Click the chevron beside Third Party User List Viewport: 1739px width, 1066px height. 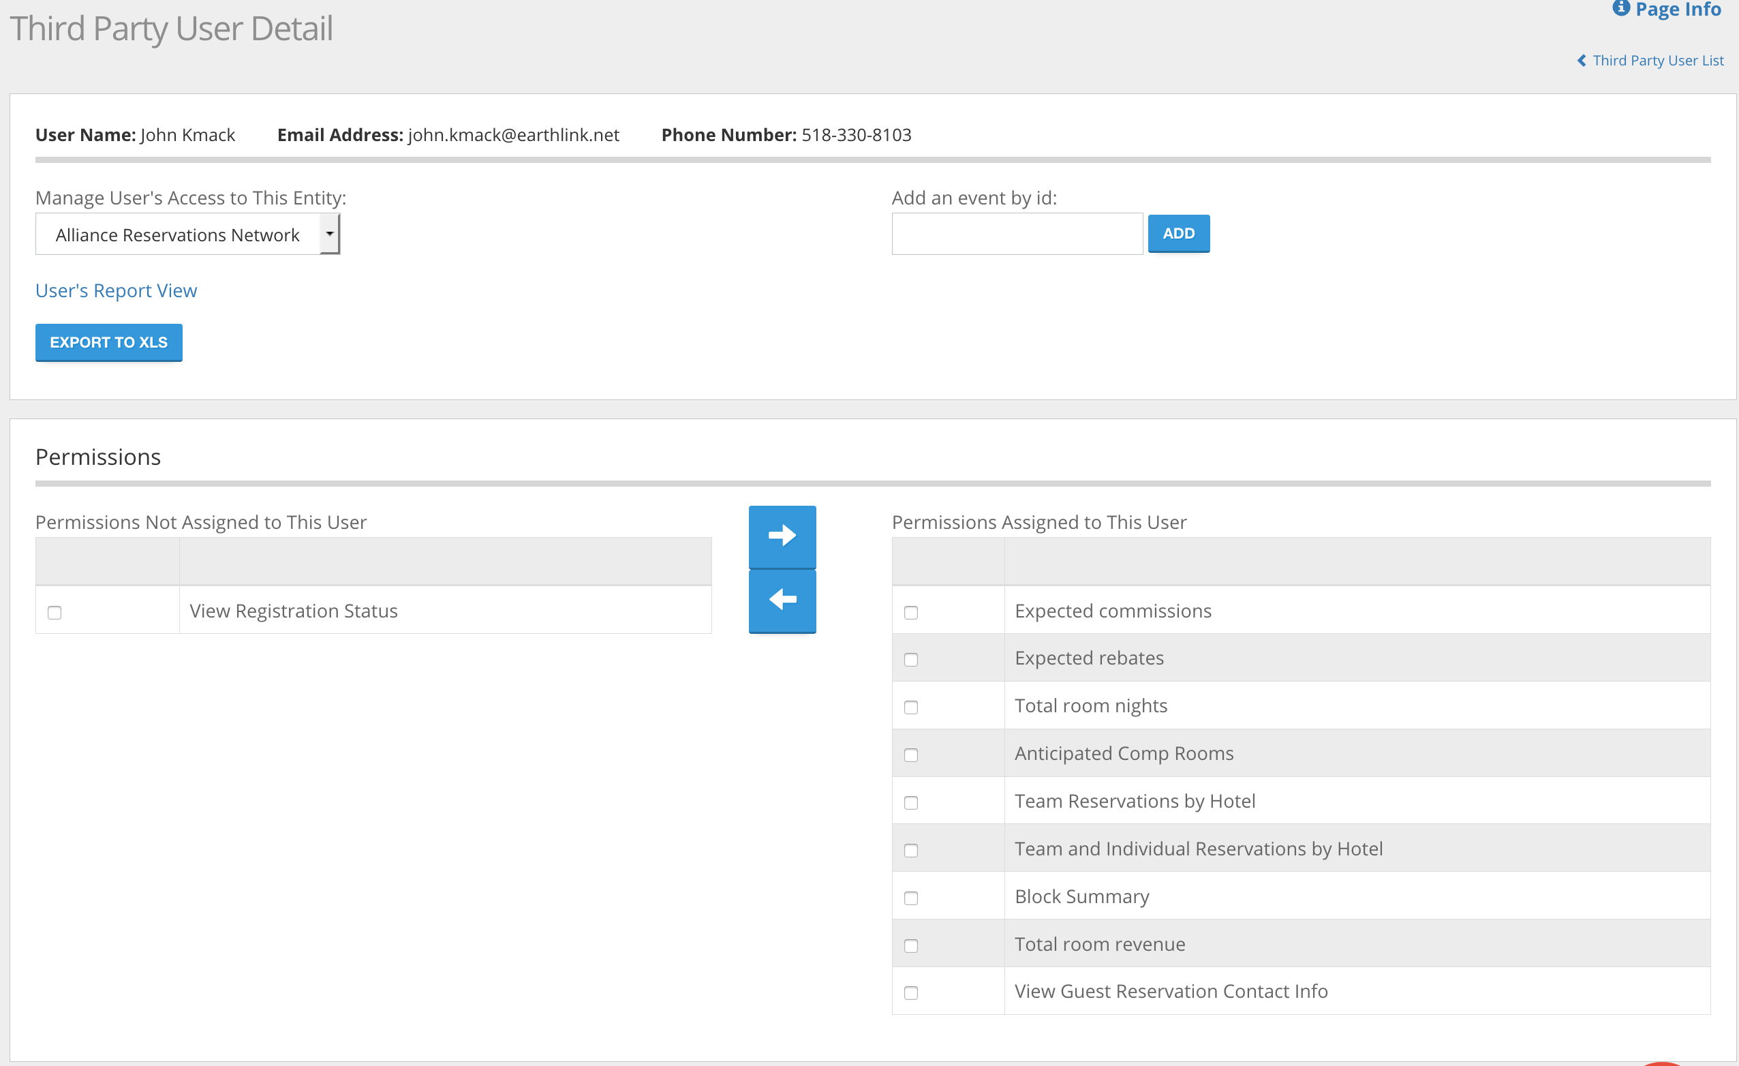tap(1582, 61)
